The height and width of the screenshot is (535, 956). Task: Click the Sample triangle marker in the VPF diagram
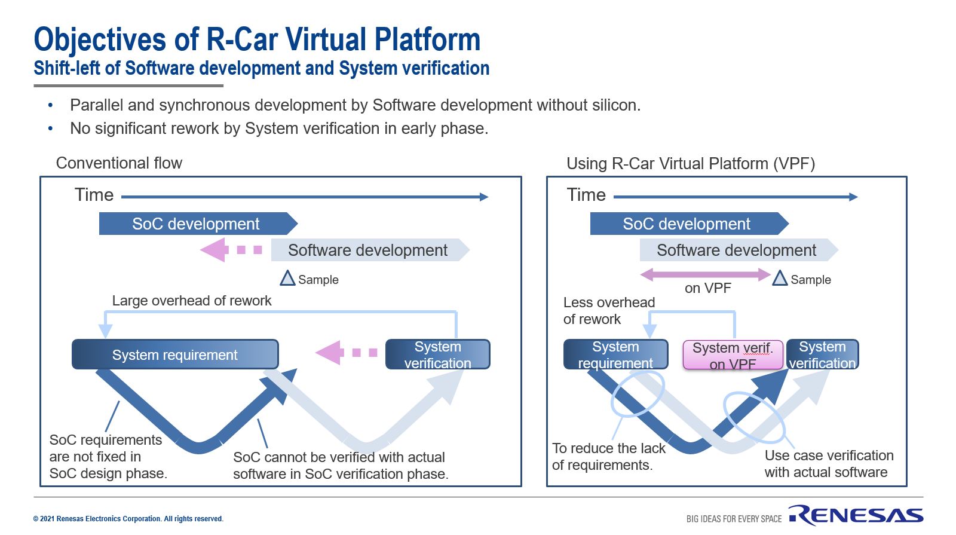click(x=780, y=278)
